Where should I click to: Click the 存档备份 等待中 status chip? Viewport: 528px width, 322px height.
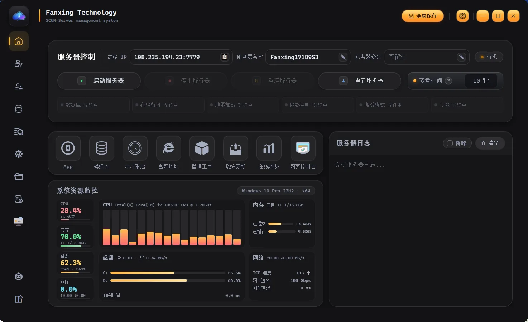click(x=168, y=105)
